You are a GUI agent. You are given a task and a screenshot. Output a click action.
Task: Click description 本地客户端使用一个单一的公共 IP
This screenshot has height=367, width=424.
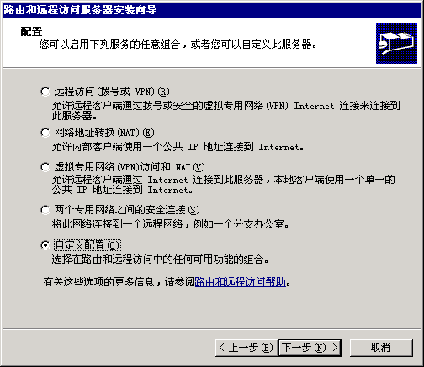click(224, 185)
